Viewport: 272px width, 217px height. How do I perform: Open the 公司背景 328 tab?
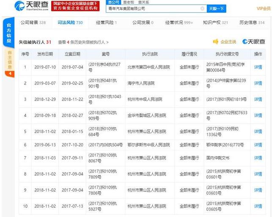click(33, 22)
